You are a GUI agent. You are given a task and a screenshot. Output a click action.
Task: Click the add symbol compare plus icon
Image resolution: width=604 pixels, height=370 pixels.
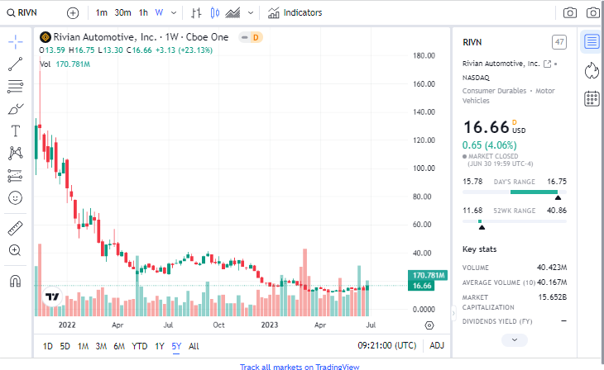(x=73, y=13)
